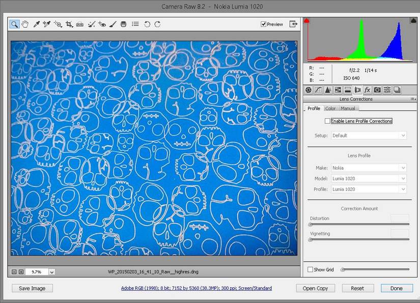Open the HSL / Grayscale panel
This screenshot has height=303, width=420.
[338, 90]
